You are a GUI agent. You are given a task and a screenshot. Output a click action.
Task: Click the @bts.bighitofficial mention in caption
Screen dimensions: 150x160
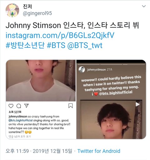pos(21,120)
